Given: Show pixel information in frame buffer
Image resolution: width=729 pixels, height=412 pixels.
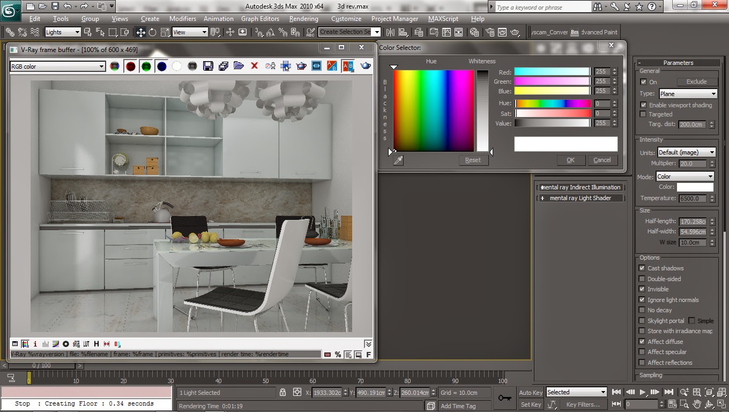Looking at the screenshot, I should [x=35, y=344].
